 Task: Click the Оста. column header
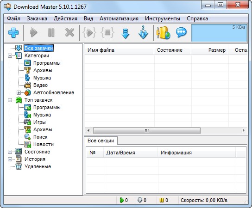click(238, 50)
